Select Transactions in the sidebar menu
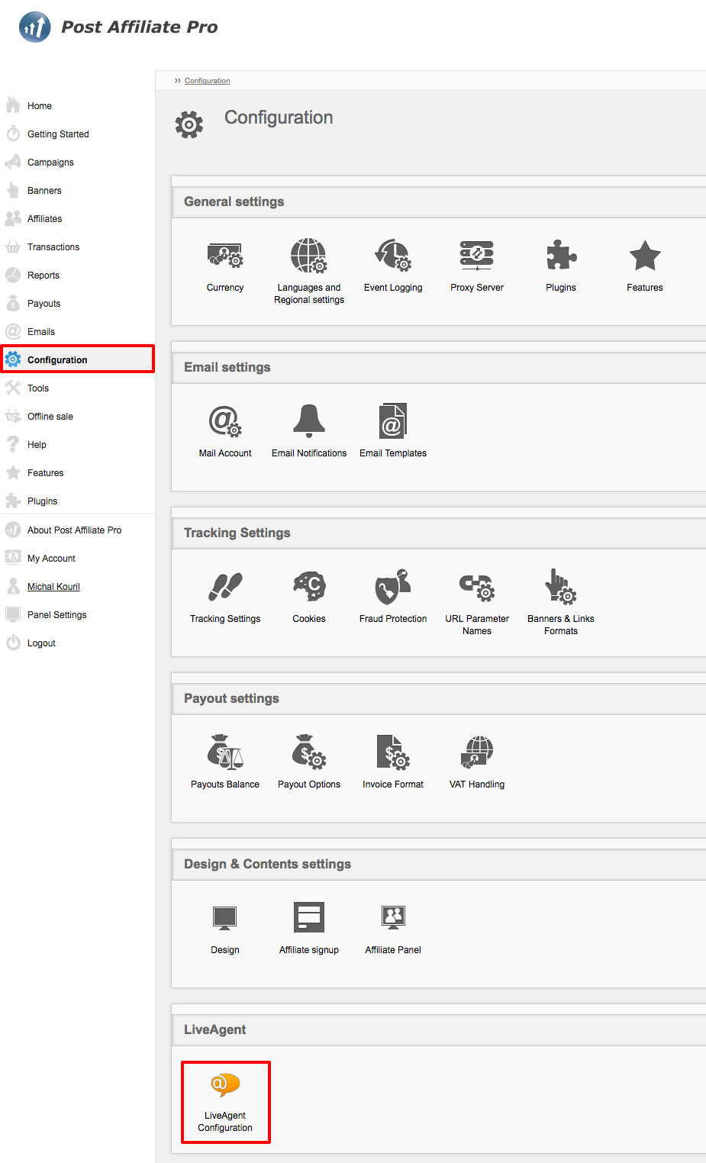The height and width of the screenshot is (1163, 706). point(53,247)
